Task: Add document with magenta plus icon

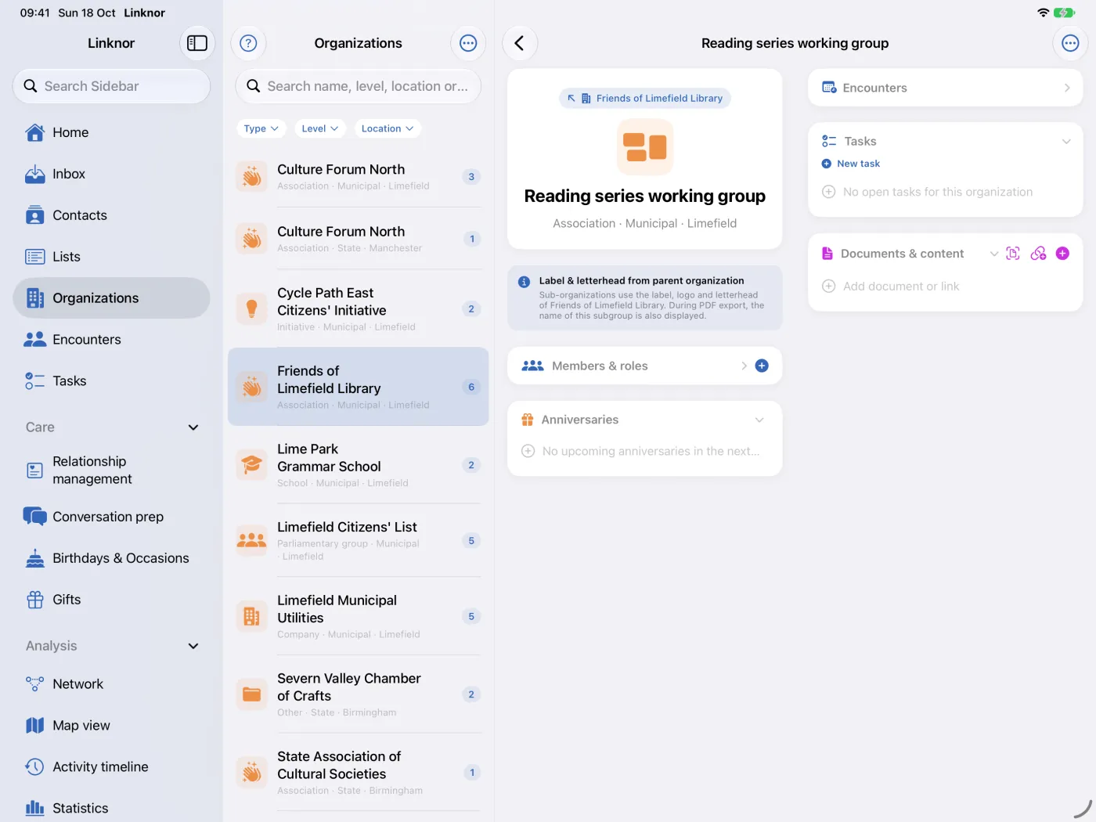Action: click(1062, 254)
